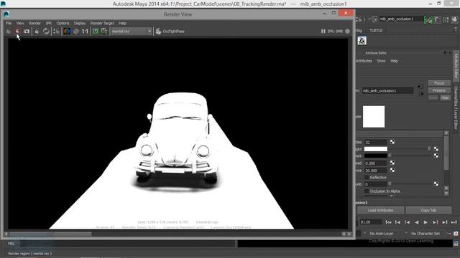Viewport: 460px width, 258px height.
Task: Pause IPR tuning icon
Action: 323,31
